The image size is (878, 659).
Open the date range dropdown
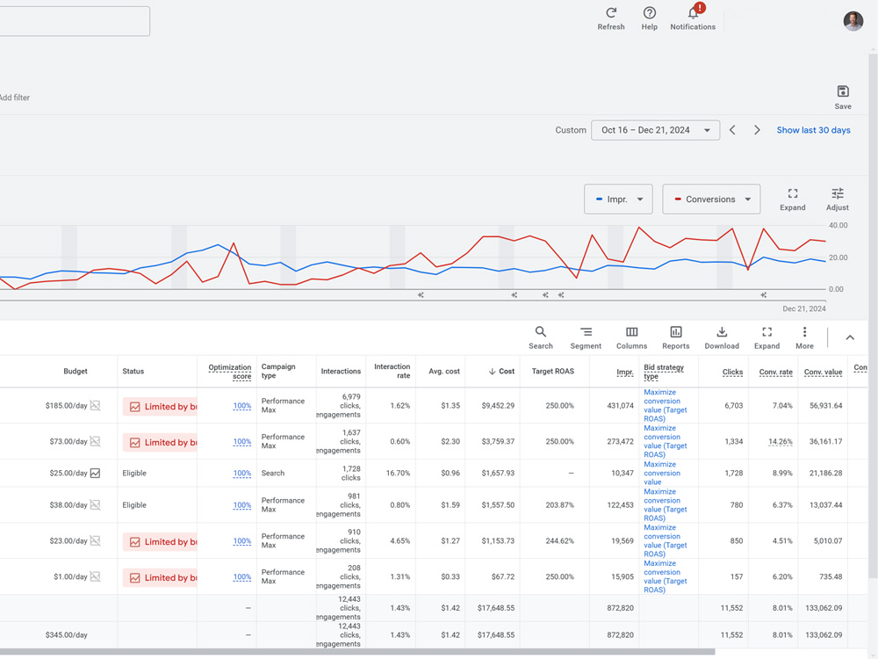(655, 130)
